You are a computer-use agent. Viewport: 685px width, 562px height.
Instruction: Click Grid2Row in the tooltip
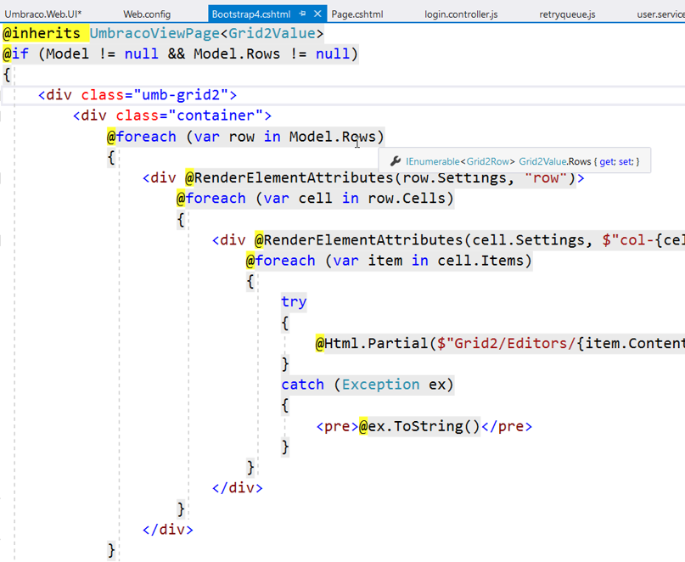click(487, 161)
